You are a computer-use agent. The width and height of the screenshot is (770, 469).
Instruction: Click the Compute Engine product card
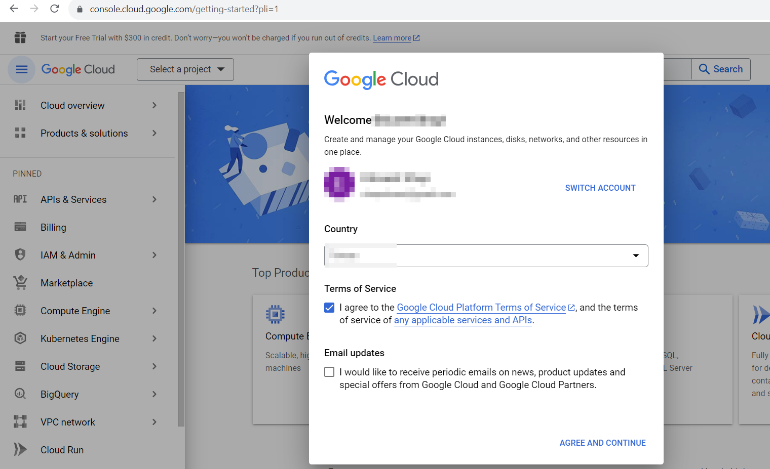click(281, 359)
